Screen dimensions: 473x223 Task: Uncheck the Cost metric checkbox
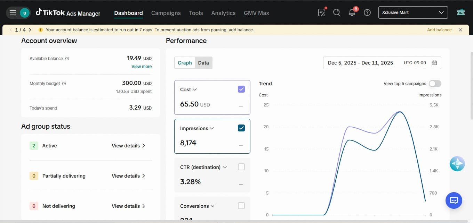[x=241, y=89]
